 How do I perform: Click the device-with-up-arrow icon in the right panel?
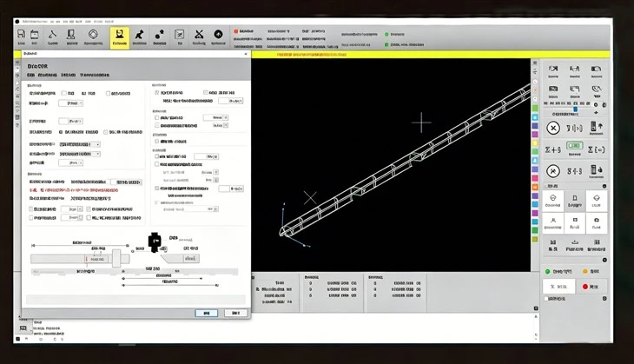597,126
